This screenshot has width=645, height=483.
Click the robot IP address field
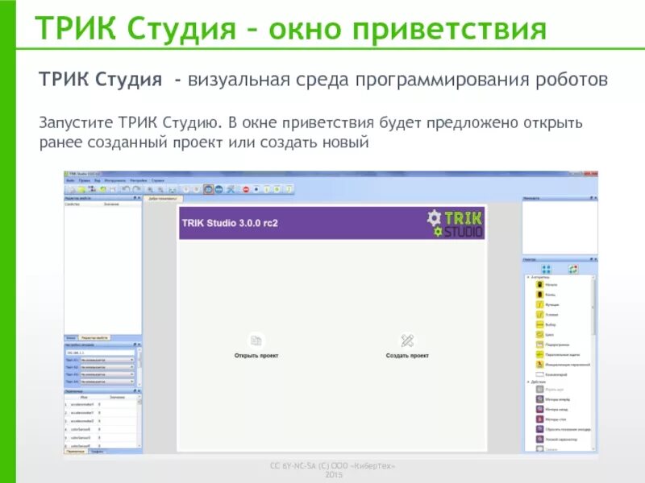point(100,353)
